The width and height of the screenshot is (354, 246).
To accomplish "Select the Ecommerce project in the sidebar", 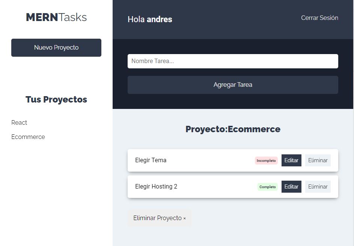I will [28, 137].
